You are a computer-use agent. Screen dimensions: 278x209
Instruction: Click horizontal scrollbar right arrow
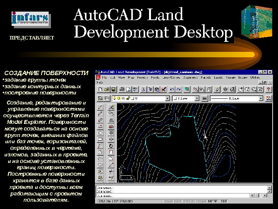[265, 195]
